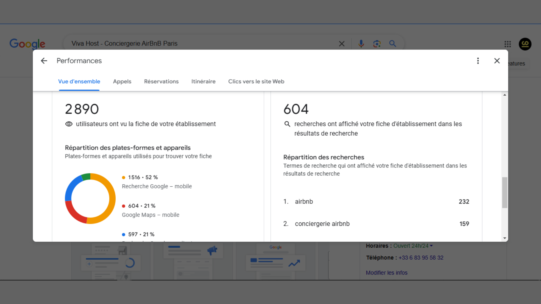Start voice search with the microphone
The height and width of the screenshot is (304, 541).
coord(361,44)
